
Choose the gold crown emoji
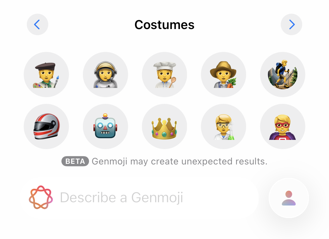click(x=165, y=126)
